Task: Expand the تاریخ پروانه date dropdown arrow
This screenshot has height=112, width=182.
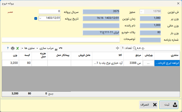Action: [40, 18]
